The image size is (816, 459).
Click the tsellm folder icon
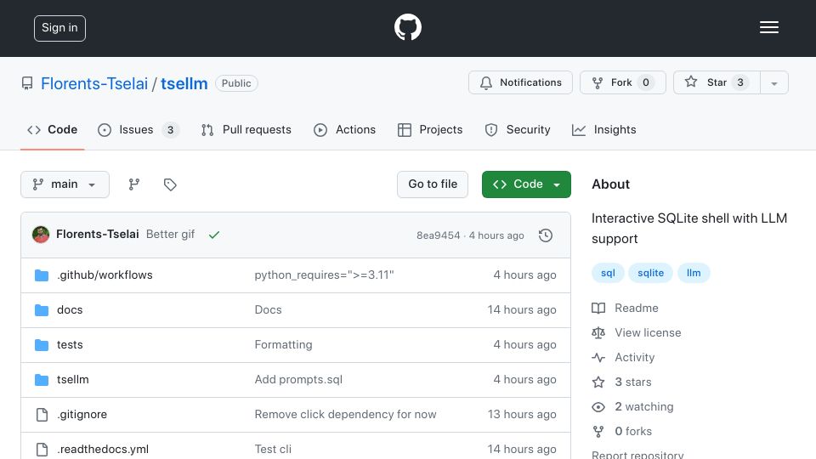click(x=42, y=380)
